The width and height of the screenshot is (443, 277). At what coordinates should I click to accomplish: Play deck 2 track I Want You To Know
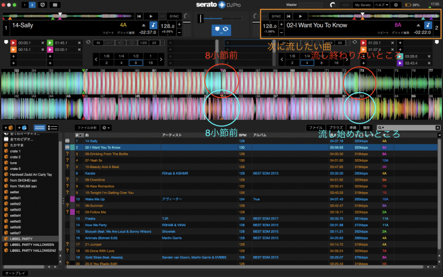coord(301,16)
